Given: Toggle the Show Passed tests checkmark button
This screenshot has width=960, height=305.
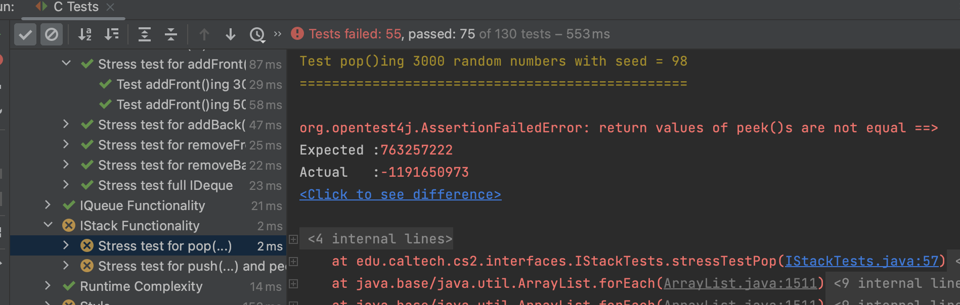Looking at the screenshot, I should coord(25,34).
